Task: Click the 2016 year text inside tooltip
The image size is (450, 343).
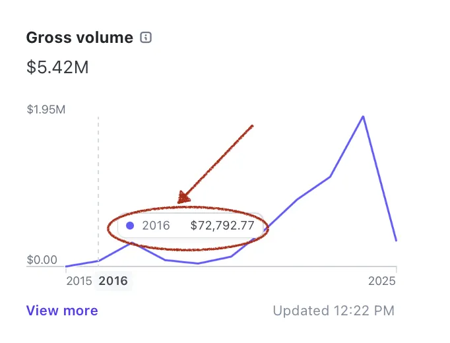Action: click(156, 226)
